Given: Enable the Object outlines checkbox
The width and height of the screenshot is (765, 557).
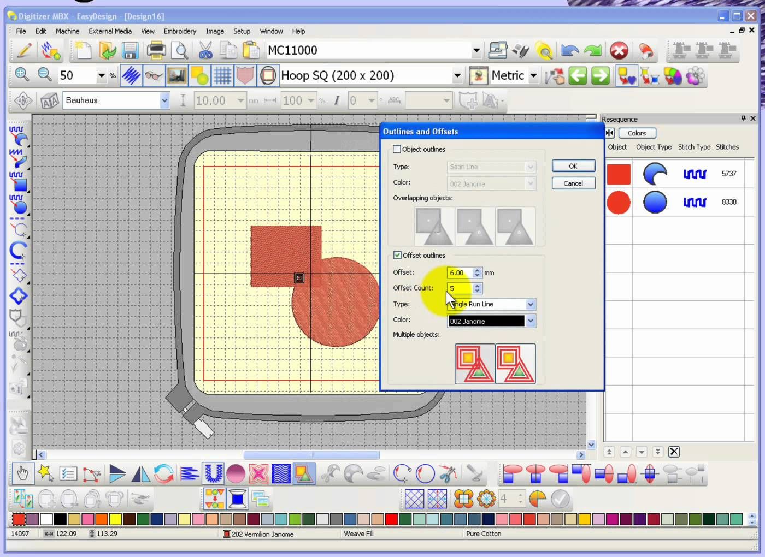Looking at the screenshot, I should [397, 149].
